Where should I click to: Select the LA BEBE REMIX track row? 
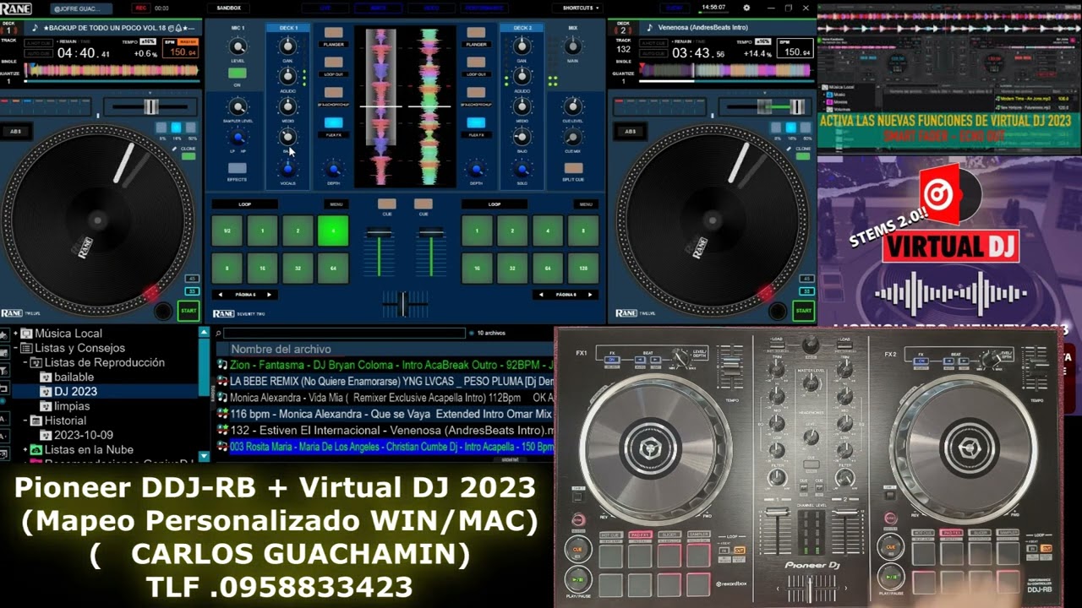[x=385, y=381]
